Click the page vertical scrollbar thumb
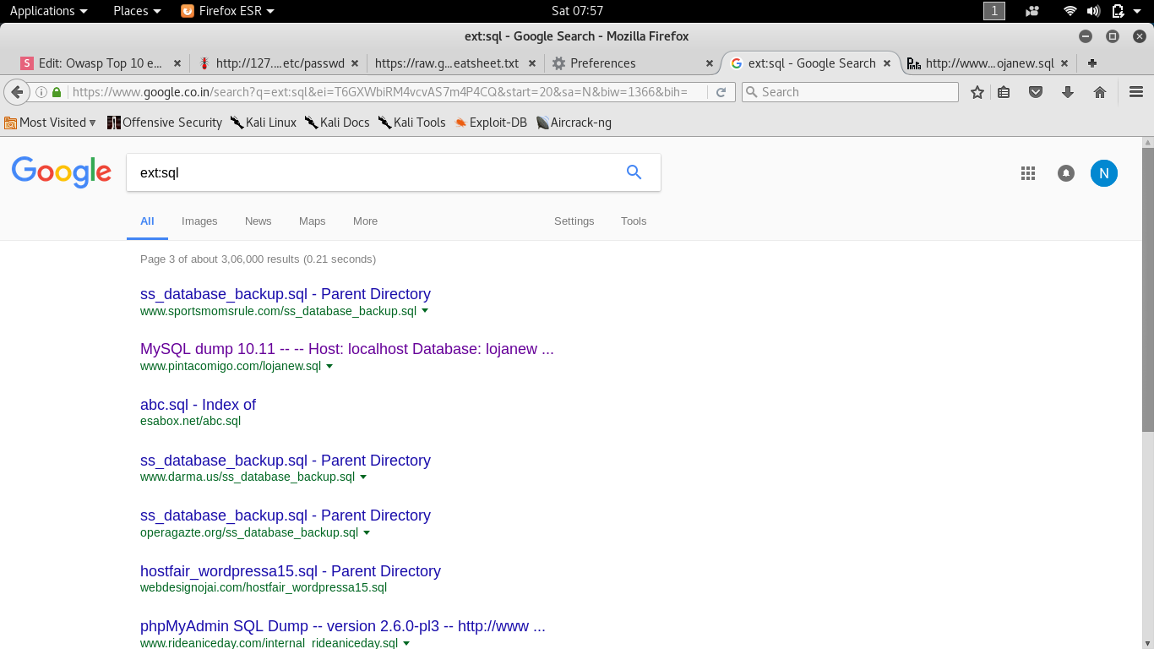The height and width of the screenshot is (649, 1154). tap(1147, 289)
